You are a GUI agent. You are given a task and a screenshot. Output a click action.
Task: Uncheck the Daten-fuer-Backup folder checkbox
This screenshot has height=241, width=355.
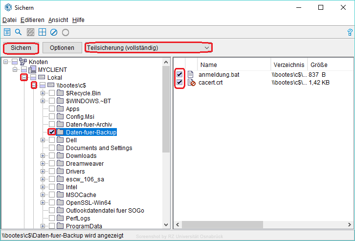52,132
